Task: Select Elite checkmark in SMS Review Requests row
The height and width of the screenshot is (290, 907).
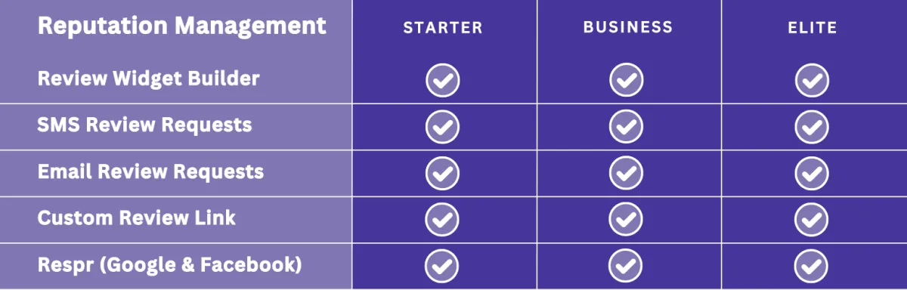Action: tap(812, 127)
